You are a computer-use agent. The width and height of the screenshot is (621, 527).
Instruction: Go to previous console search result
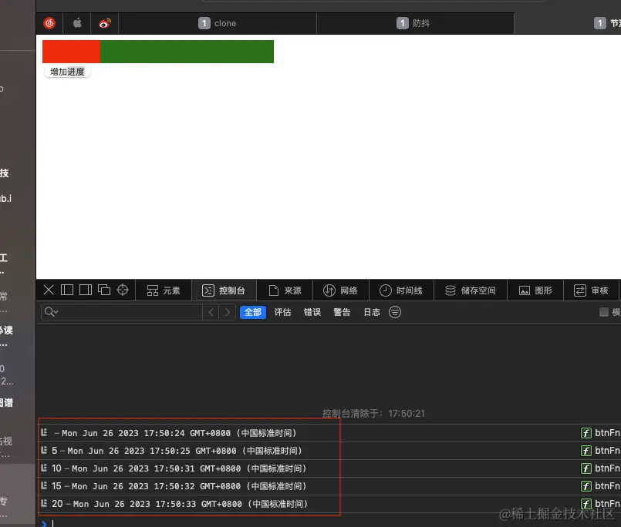pos(211,312)
